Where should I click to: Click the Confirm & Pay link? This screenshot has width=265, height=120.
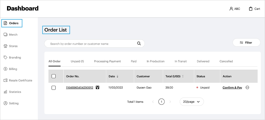coord(232,88)
